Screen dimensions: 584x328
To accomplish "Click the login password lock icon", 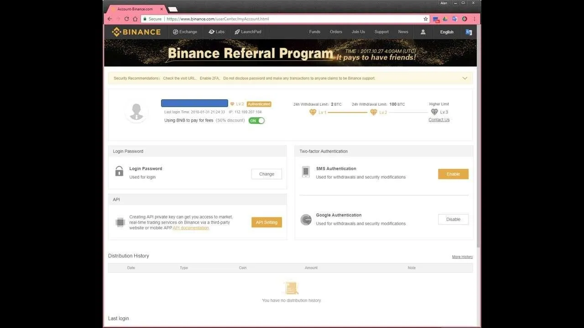I will [x=119, y=171].
